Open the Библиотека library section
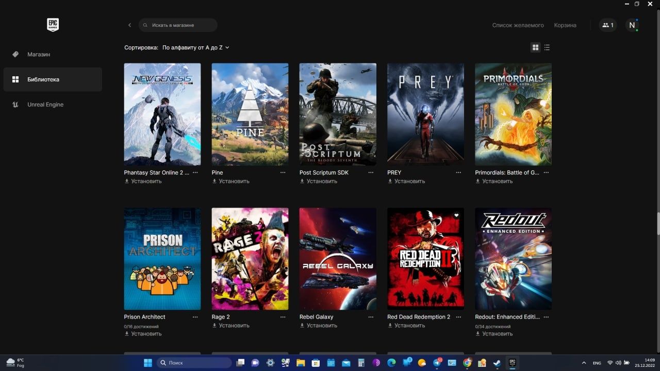The image size is (660, 371). click(53, 79)
